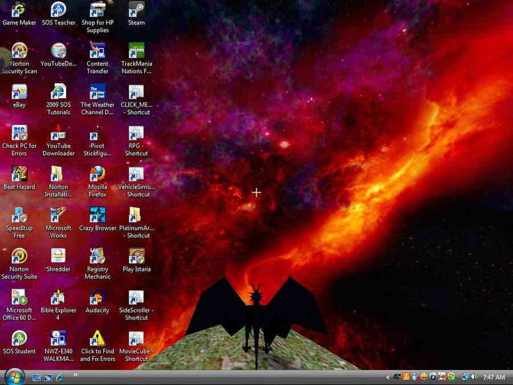The image size is (513, 385).
Task: Select the Norton Security Suite icon
Action: point(19,264)
